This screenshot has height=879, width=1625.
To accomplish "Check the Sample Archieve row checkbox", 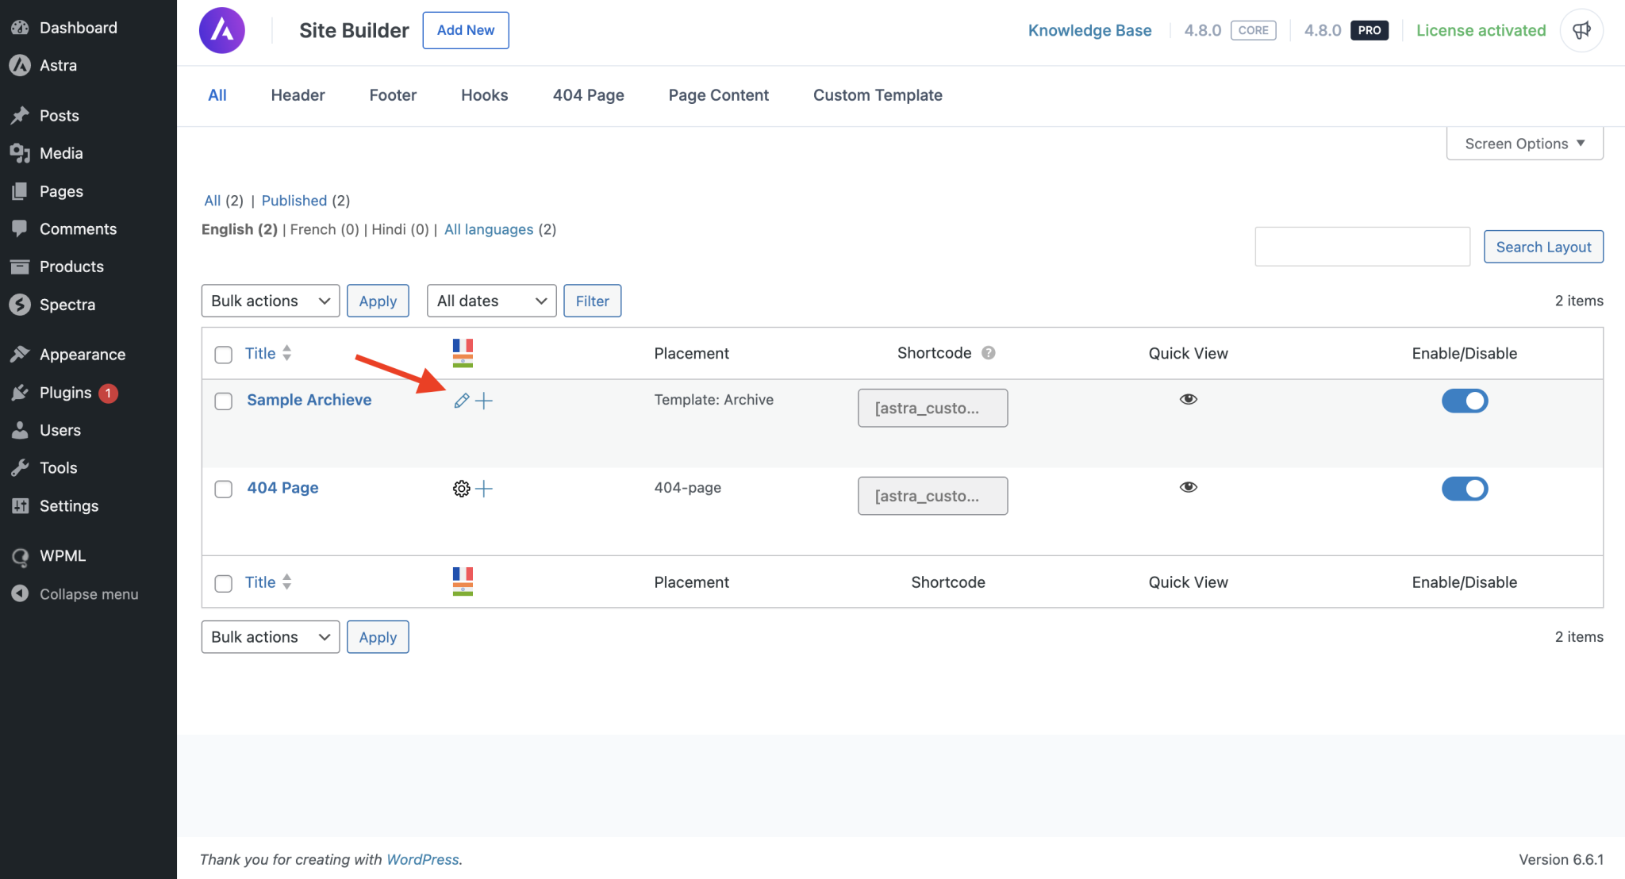I will 224,401.
